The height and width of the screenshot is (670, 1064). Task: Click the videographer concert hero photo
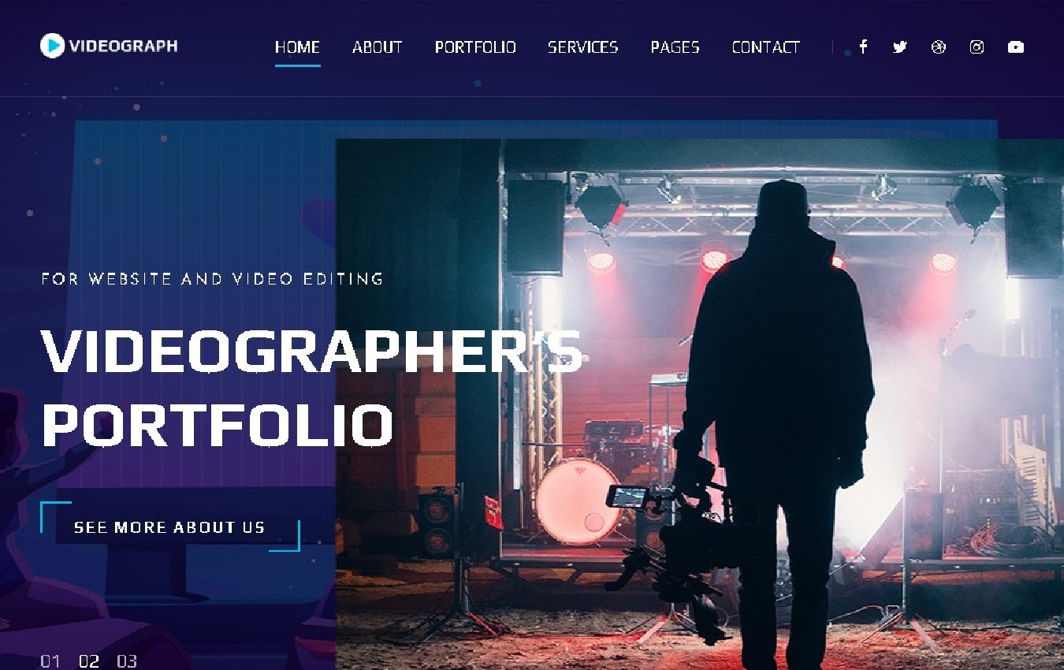pyautogui.click(x=700, y=404)
